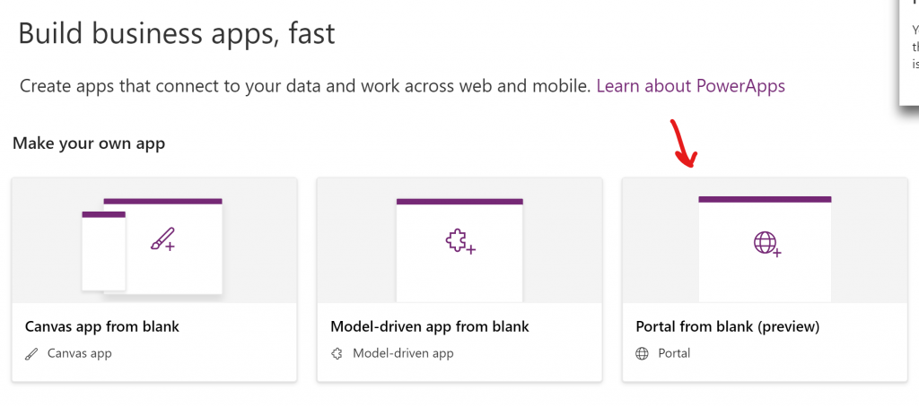Click the 'Model-driven app' type label

tap(403, 354)
